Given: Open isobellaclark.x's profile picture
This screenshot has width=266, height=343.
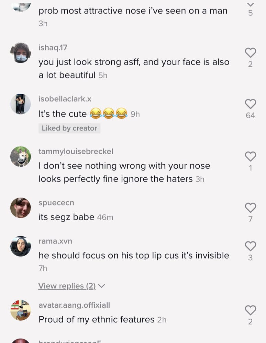Looking at the screenshot, I should pyautogui.click(x=20, y=102).
